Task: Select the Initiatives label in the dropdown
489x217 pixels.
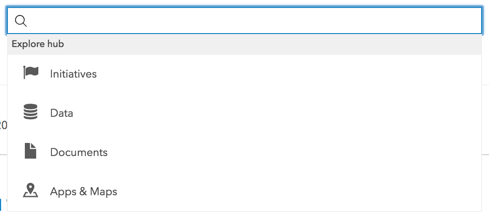Action: [x=73, y=74]
